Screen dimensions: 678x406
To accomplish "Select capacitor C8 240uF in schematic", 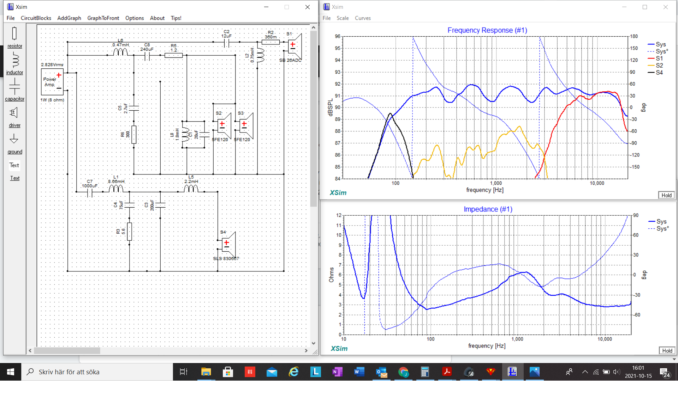I will [147, 56].
